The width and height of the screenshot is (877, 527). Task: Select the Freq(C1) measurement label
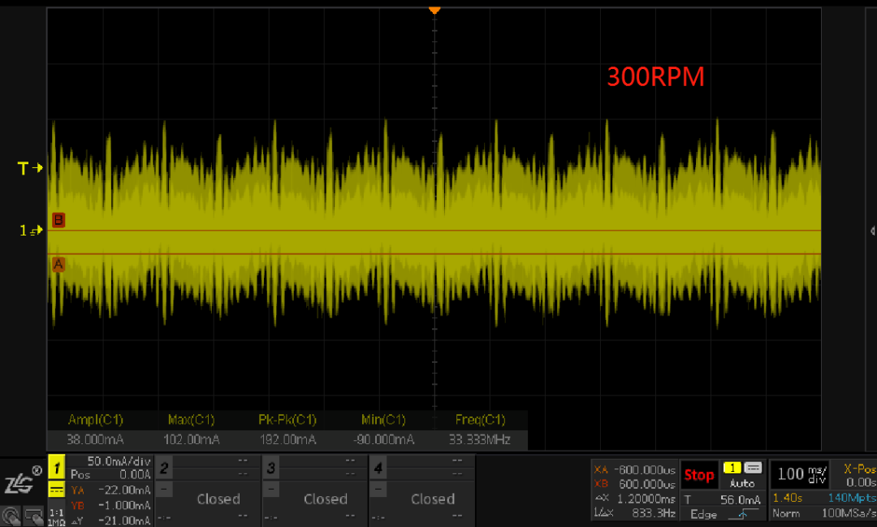coord(480,420)
